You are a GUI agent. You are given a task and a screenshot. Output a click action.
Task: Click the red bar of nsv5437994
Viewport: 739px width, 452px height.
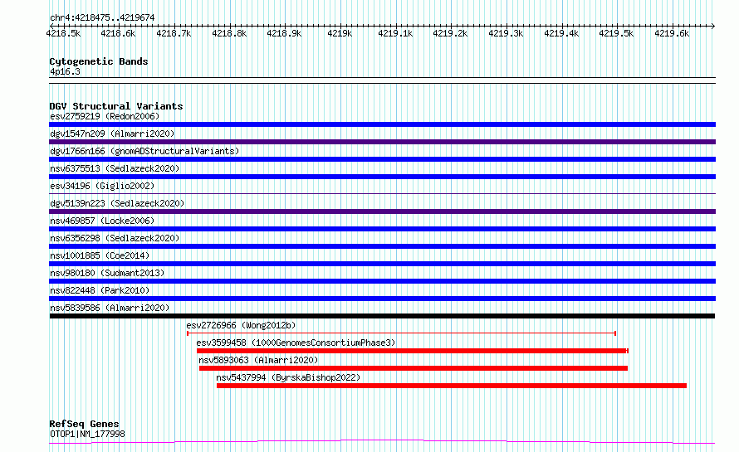coord(452,386)
